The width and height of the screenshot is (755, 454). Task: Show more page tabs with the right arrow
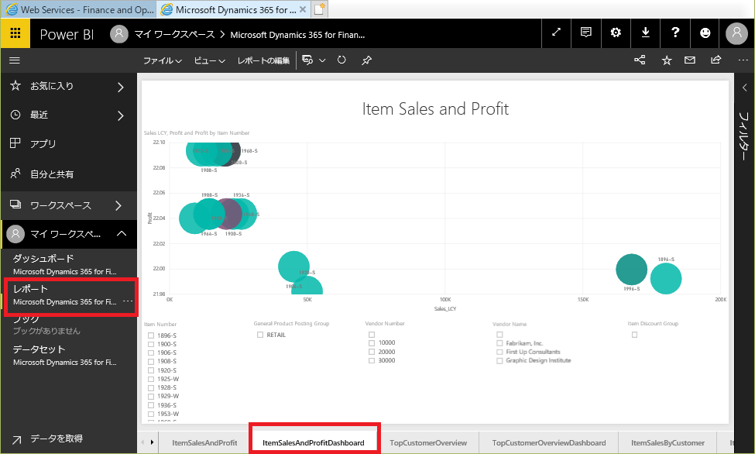pyautogui.click(x=152, y=442)
